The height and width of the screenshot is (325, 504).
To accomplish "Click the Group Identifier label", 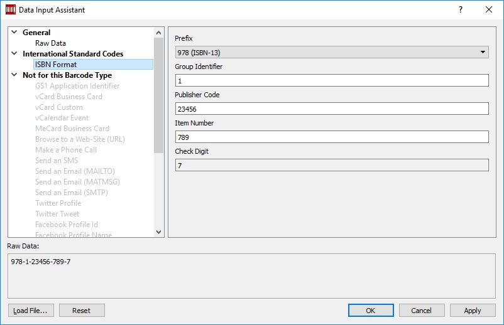I will point(199,67).
